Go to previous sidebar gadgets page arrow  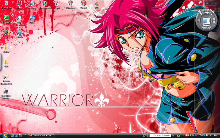tap(212, 4)
